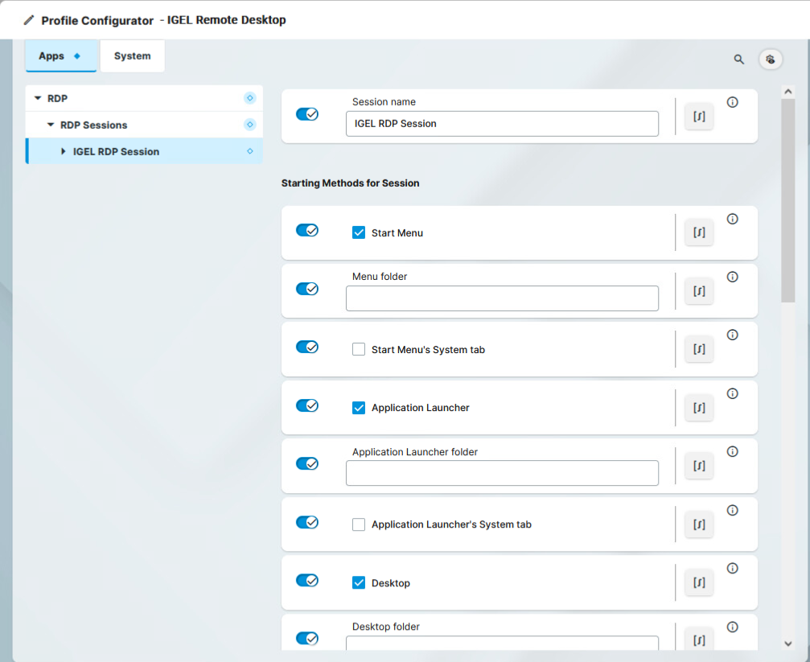
Task: Click the diamond indicator next to RDP node
Action: [x=250, y=97]
